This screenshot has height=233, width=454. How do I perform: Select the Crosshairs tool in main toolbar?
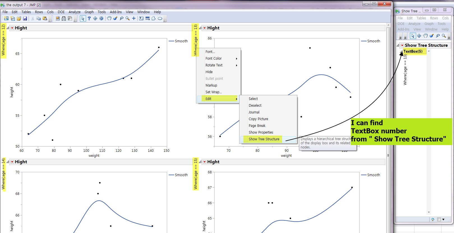pos(134,18)
